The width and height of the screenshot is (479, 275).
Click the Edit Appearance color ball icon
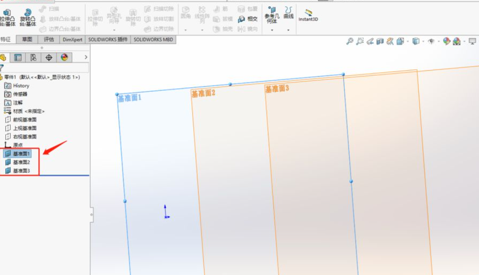click(447, 41)
